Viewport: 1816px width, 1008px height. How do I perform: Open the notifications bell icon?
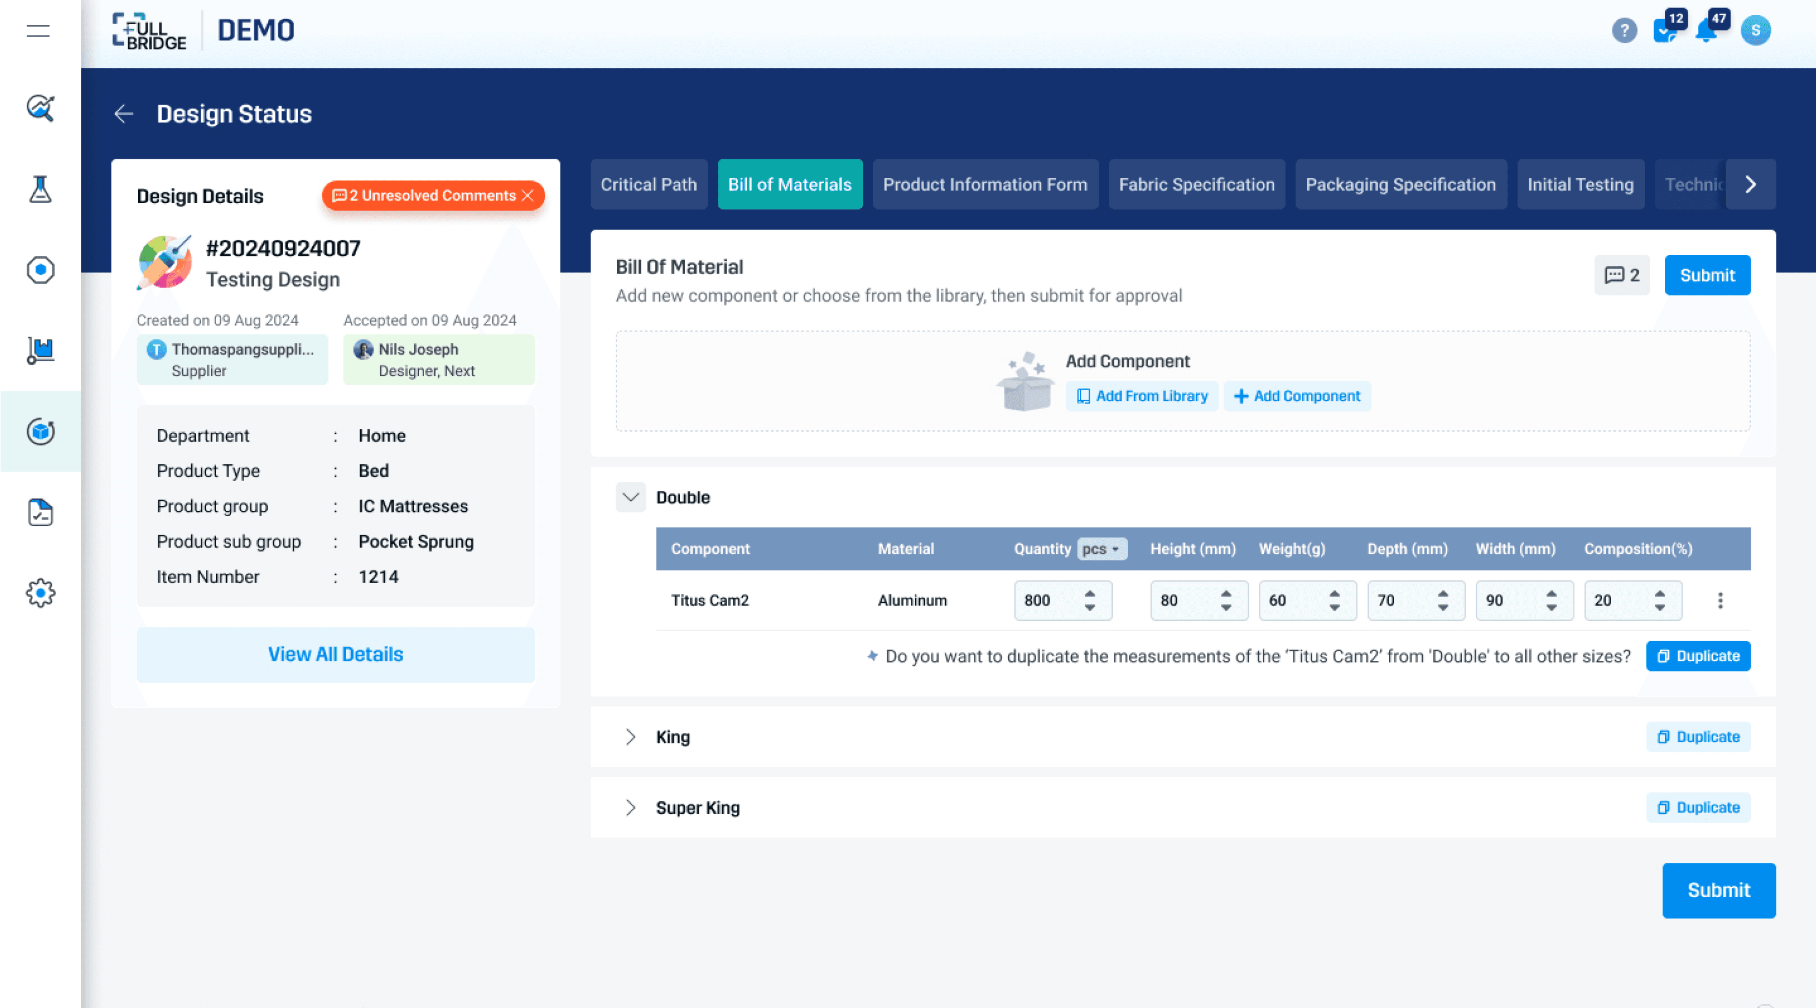[x=1707, y=31]
